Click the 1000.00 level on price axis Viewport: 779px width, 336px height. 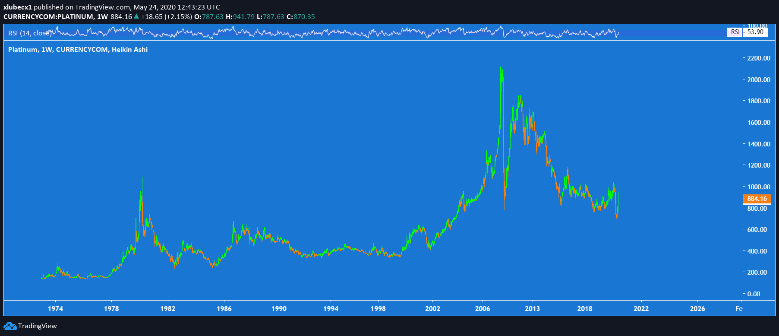[758, 187]
